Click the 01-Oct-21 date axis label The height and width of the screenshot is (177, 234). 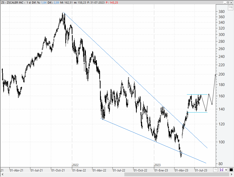tap(58, 170)
